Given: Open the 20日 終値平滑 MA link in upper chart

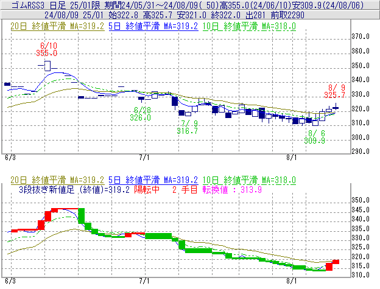Looking at the screenshot, I should coord(57,26).
